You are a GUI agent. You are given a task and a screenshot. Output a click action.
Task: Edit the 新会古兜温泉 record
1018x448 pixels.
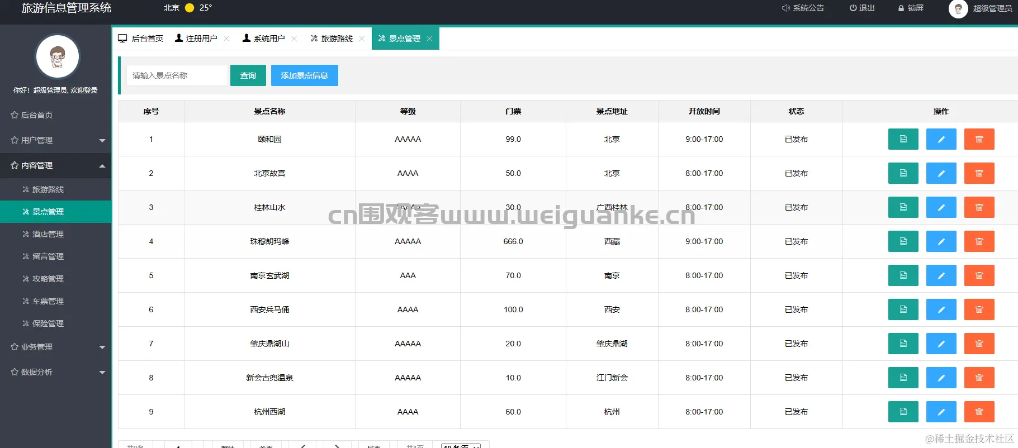click(x=941, y=378)
